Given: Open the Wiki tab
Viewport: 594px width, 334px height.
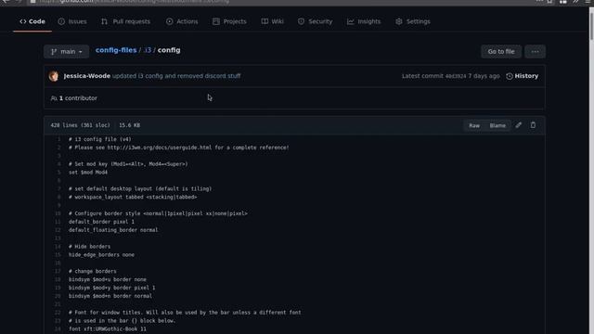Looking at the screenshot, I should pos(272,21).
